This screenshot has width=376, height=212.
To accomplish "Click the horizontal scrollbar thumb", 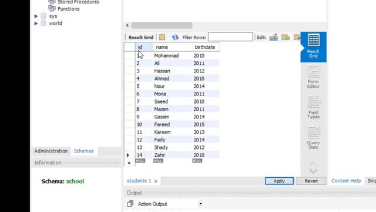I will tap(162, 25).
